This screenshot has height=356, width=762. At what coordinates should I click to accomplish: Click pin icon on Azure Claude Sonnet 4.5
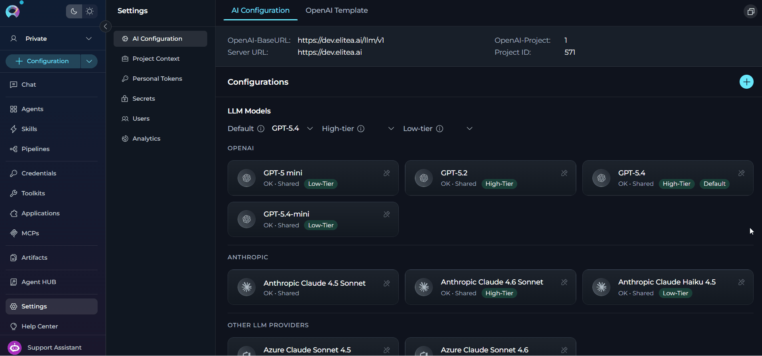[387, 350]
